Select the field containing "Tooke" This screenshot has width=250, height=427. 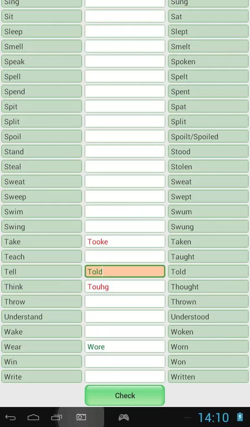pyautogui.click(x=125, y=241)
